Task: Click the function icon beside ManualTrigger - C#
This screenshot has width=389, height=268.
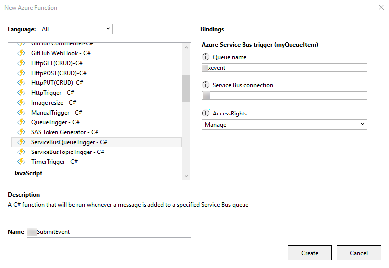Action: (21, 113)
